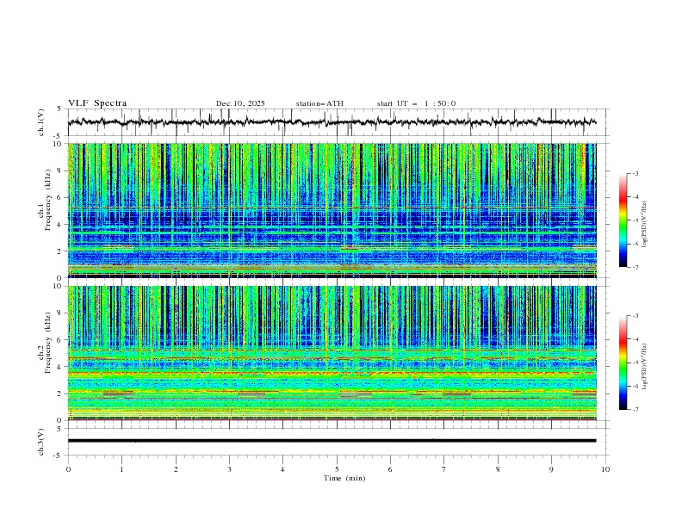Click the station=ATH label
Image resolution: width=682 pixels, height=527 pixels.
pos(319,103)
